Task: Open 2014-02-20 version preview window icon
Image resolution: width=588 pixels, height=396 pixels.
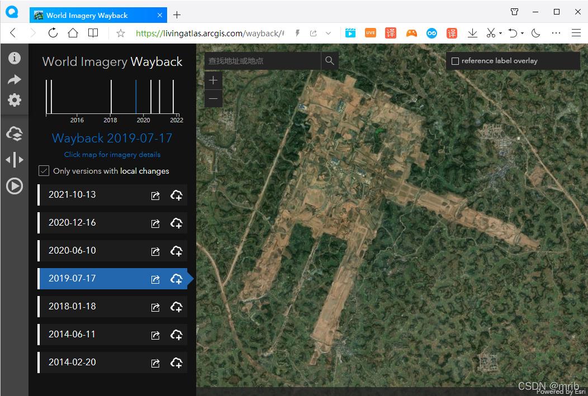Action: click(x=155, y=363)
